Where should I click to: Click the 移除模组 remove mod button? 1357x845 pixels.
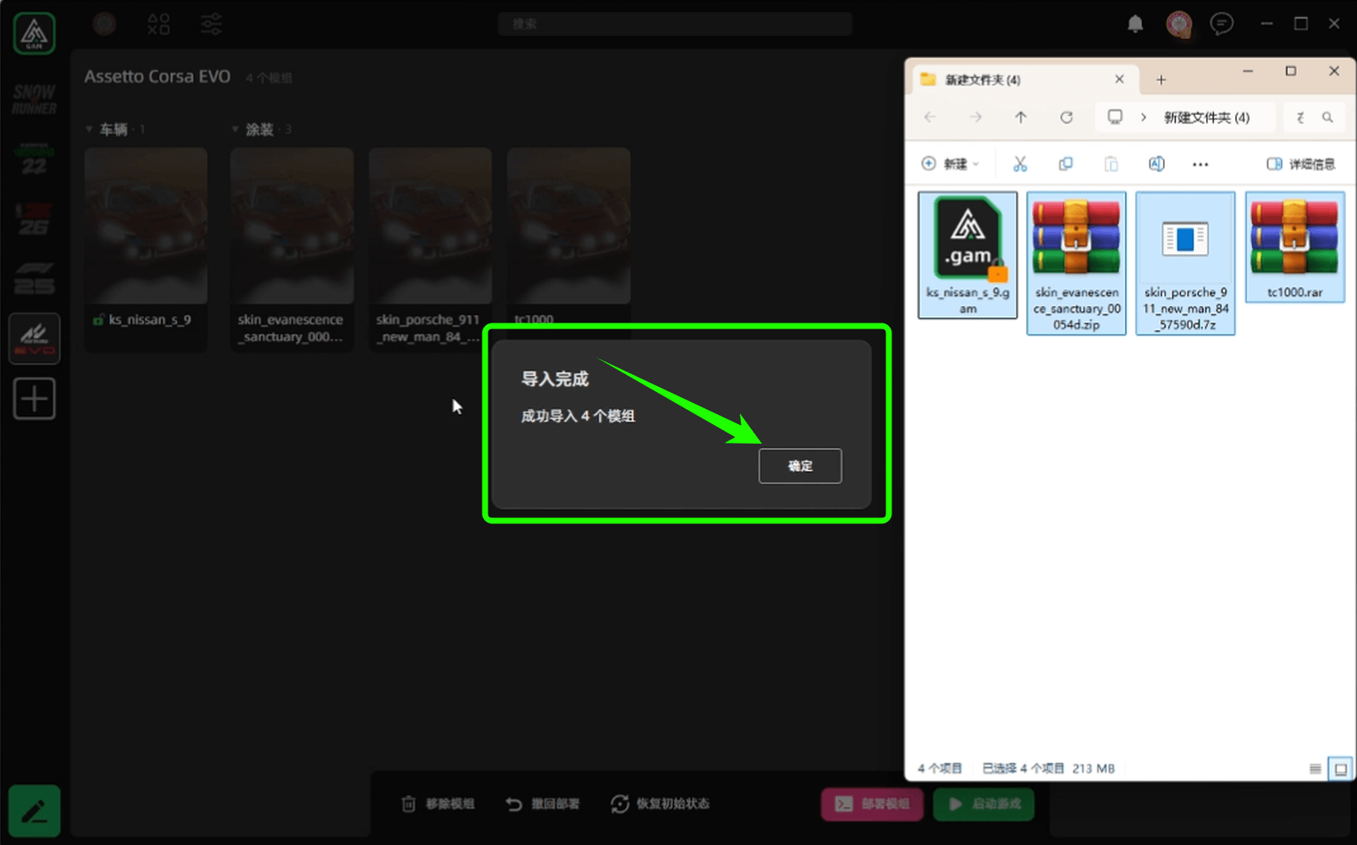438,804
